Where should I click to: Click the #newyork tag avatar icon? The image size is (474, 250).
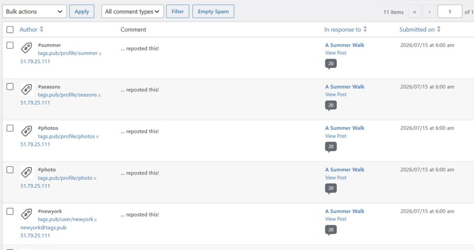click(x=26, y=214)
